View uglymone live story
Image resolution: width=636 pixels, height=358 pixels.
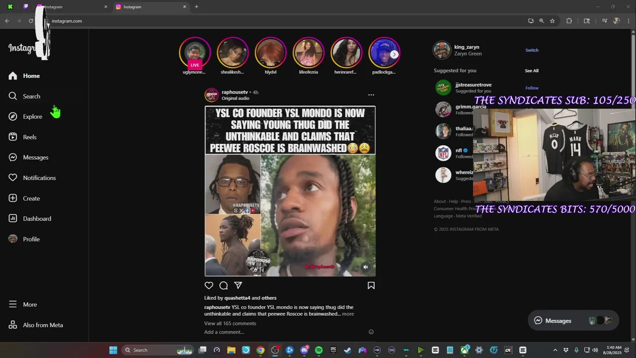(x=194, y=53)
